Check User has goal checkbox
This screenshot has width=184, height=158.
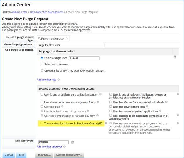point(42,106)
